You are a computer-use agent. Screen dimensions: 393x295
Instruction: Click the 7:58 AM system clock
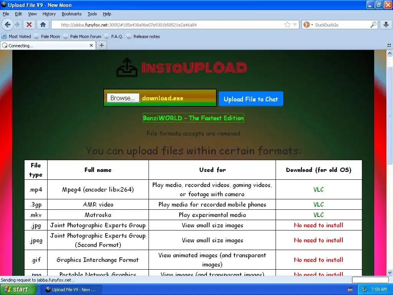pos(379,289)
